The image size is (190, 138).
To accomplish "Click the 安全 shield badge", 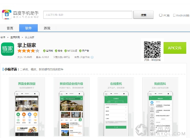I will click(59, 51).
